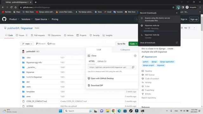
Task: Open the main branch dropdown
Action: (27, 44)
